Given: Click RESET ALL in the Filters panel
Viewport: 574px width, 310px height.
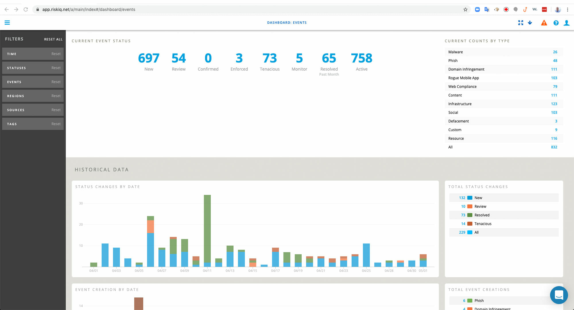Looking at the screenshot, I should (x=53, y=39).
